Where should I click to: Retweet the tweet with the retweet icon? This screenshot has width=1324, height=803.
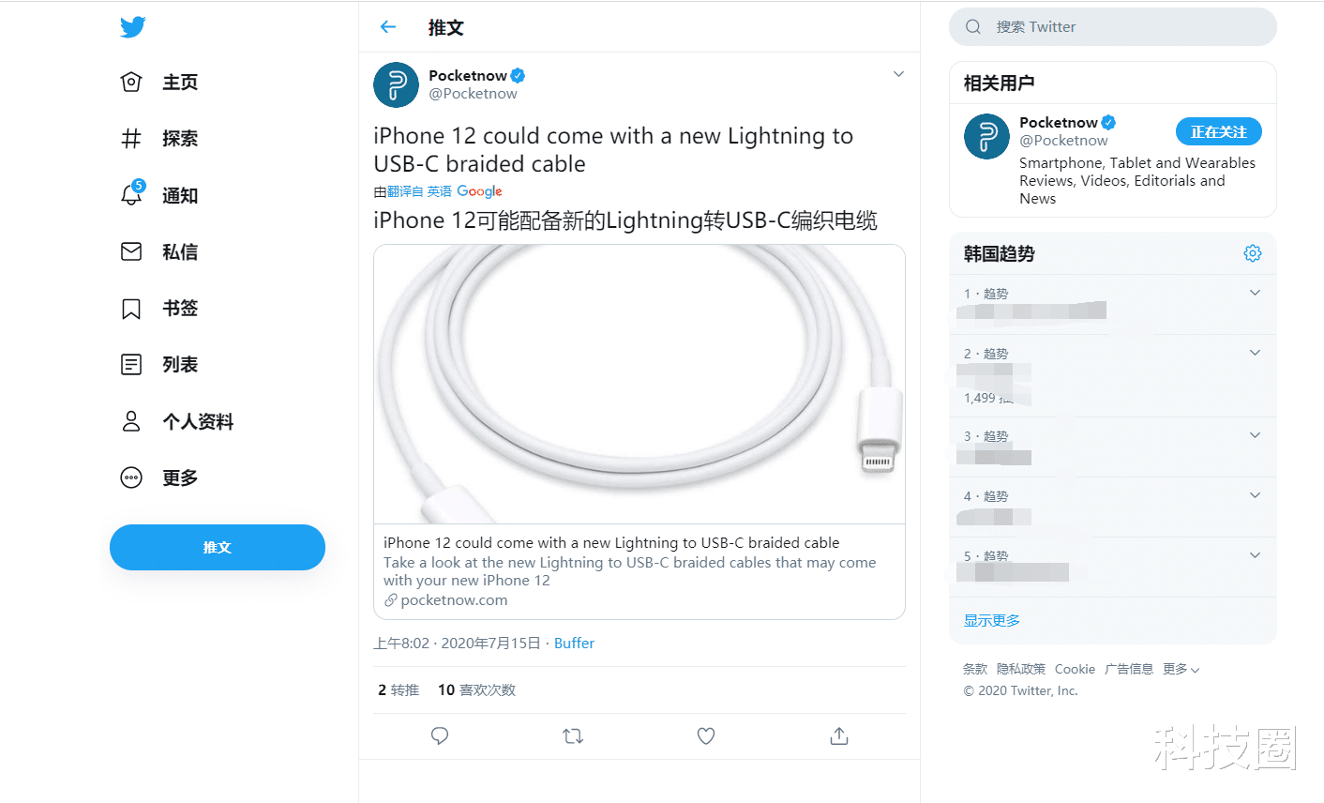pyautogui.click(x=572, y=735)
